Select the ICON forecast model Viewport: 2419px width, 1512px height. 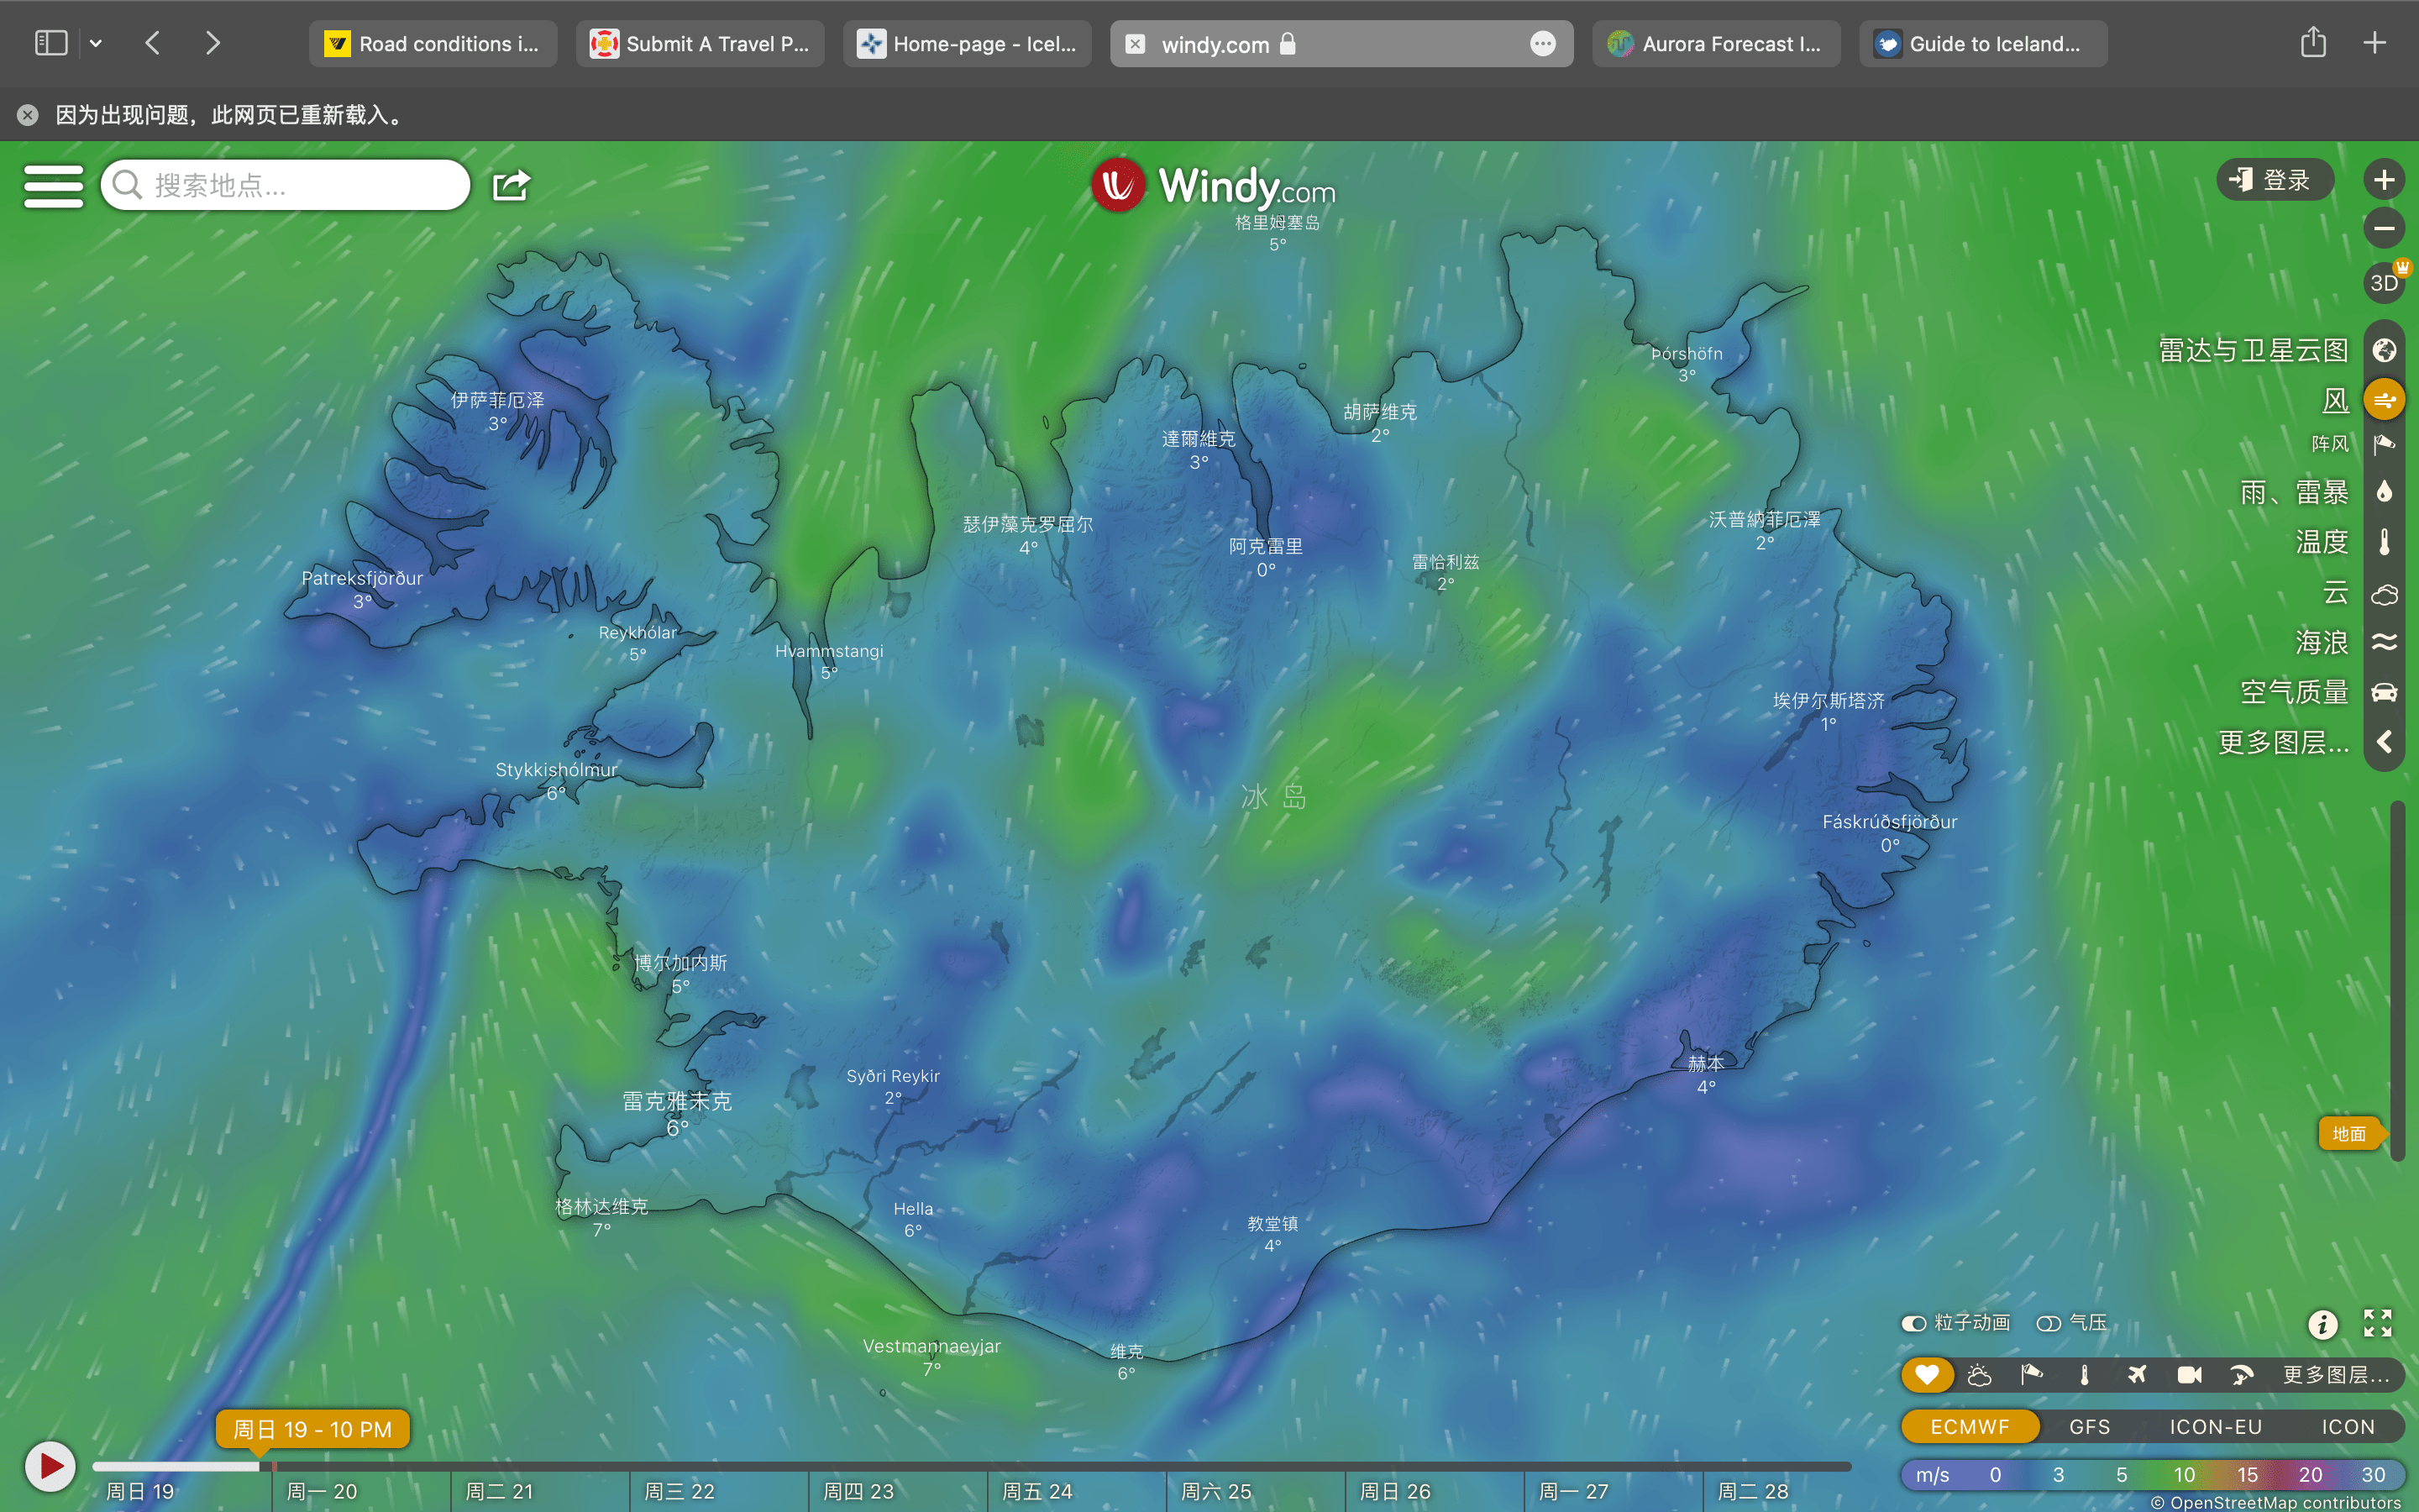click(x=2347, y=1427)
